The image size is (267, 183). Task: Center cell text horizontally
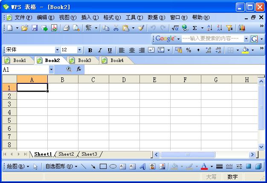click(132, 50)
